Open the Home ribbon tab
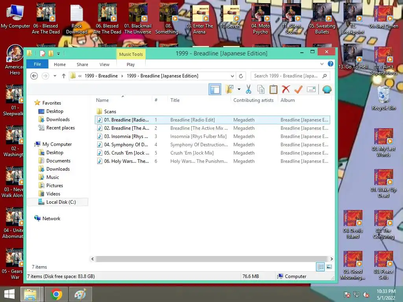Screen dimensions: 403x302 pyautogui.click(x=60, y=64)
